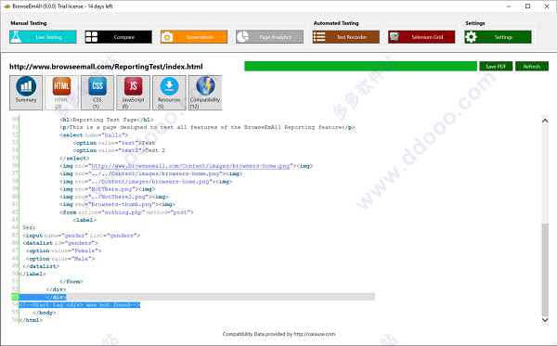Open the Screenshots camera button
The width and height of the screenshot is (557, 346).
(194, 37)
